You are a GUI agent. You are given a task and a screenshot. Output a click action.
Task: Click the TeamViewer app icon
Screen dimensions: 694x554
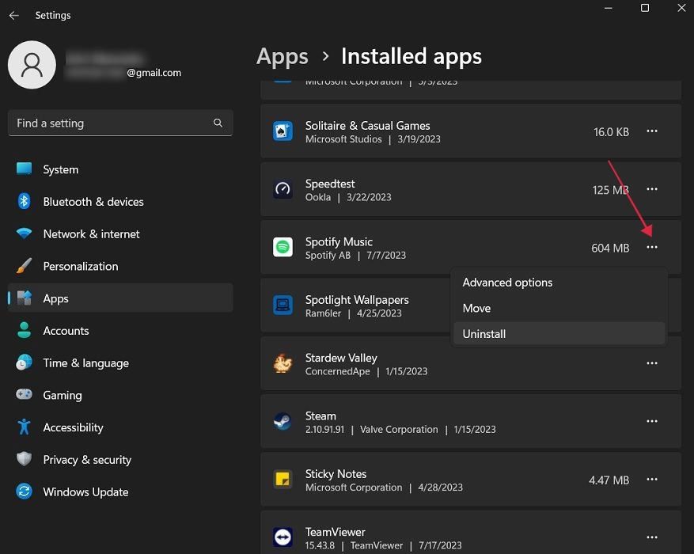click(283, 537)
